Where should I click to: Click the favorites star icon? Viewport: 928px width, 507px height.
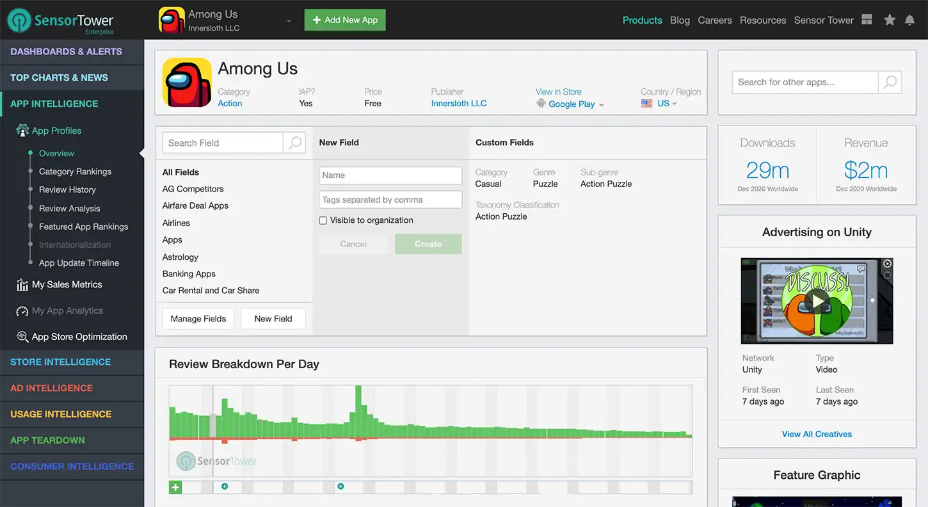tap(890, 20)
